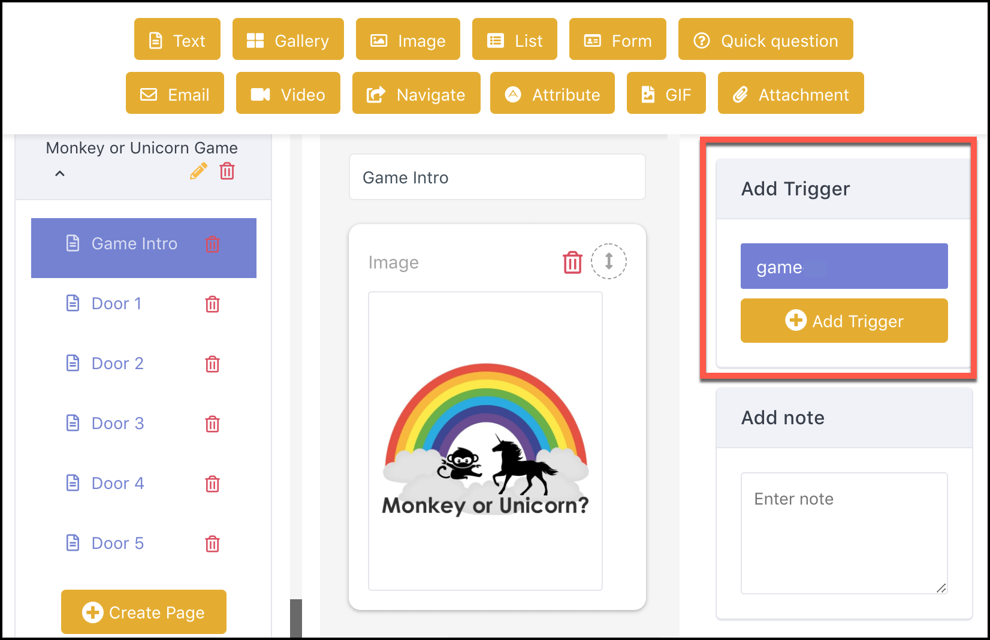Image resolution: width=990 pixels, height=640 pixels.
Task: Select the Door 1 page
Action: 116,304
